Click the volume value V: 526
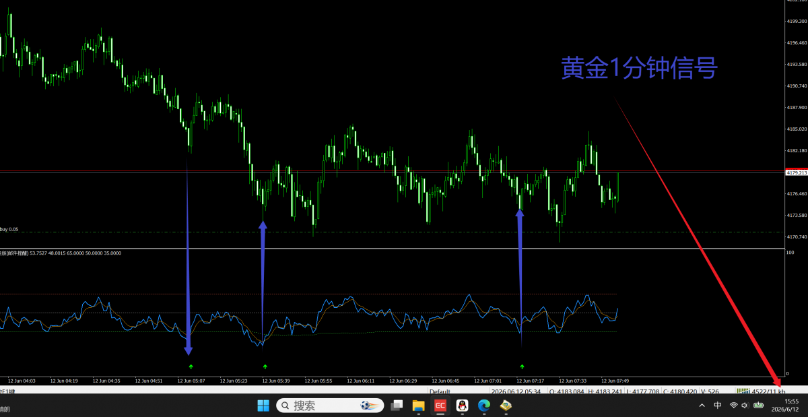This screenshot has height=417, width=808. click(710, 391)
